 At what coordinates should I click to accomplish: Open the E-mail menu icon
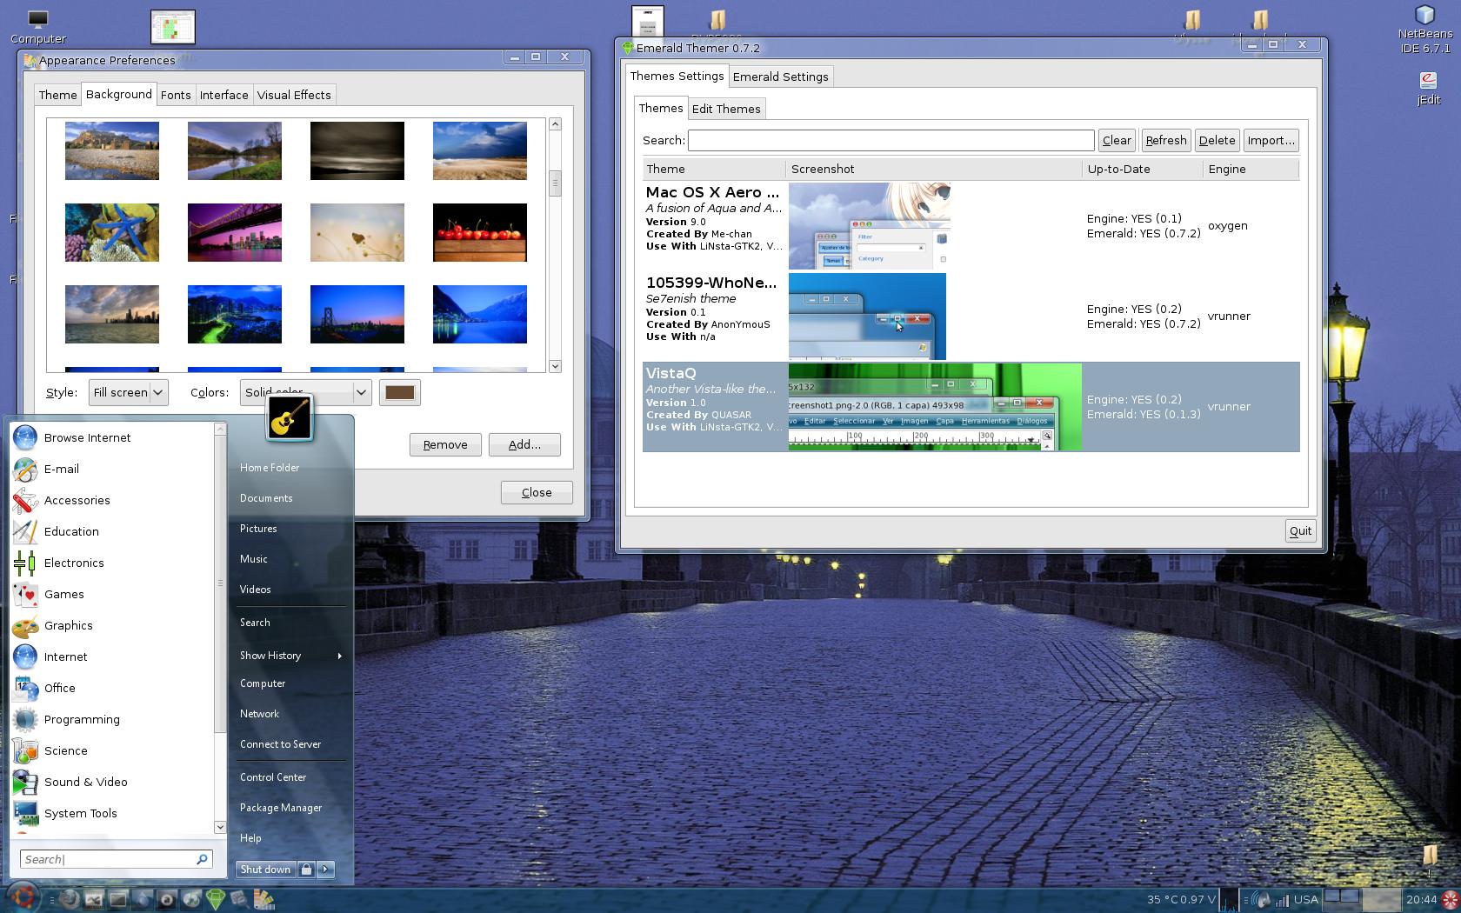(25, 469)
